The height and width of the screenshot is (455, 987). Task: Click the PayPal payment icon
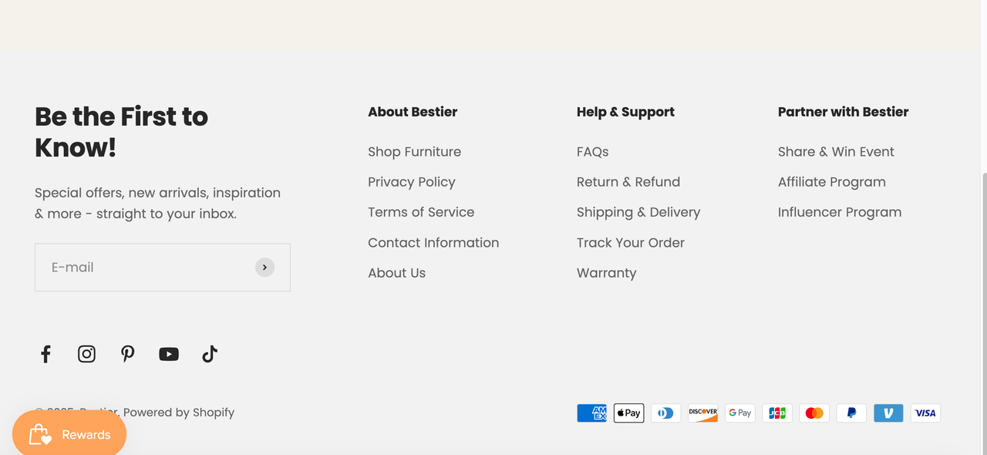pyautogui.click(x=851, y=413)
